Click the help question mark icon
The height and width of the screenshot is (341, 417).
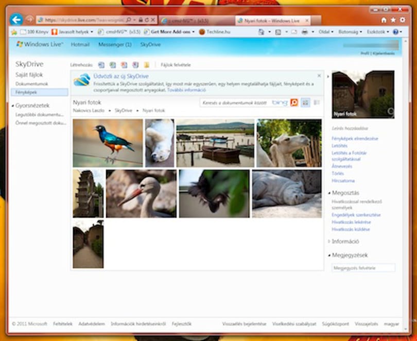click(396, 32)
